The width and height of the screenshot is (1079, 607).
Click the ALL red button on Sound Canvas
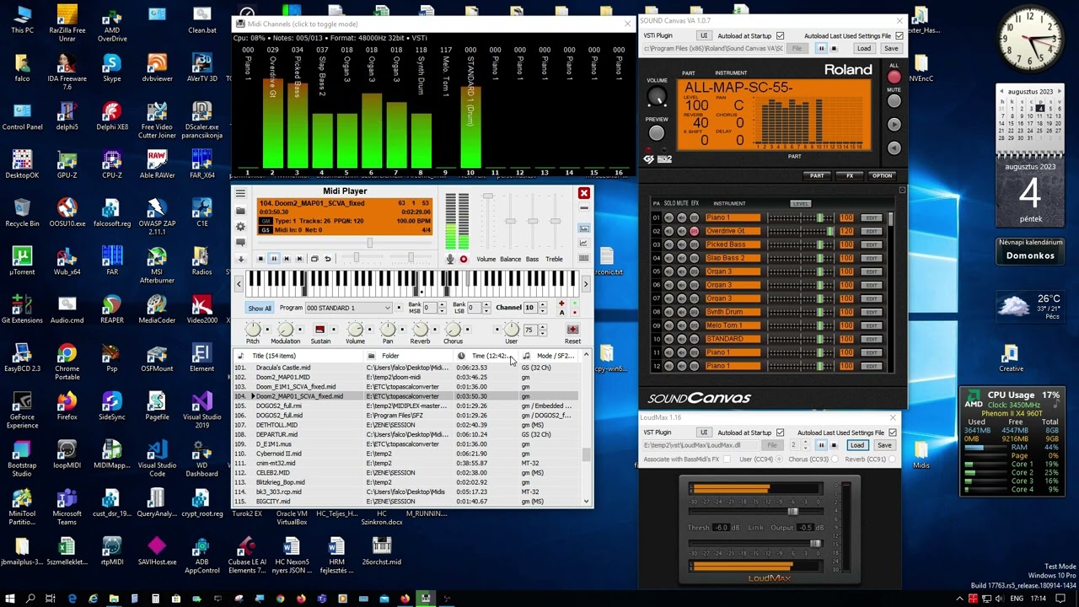click(x=894, y=77)
